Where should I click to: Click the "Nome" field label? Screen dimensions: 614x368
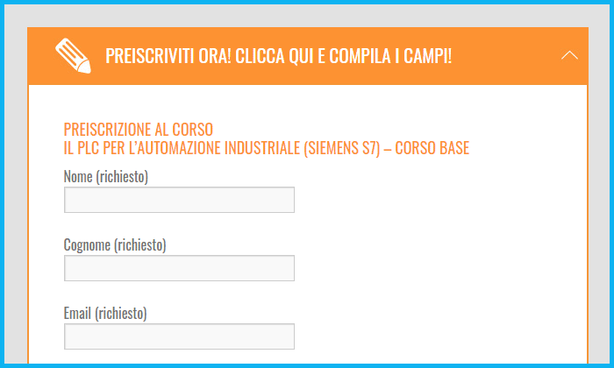point(78,176)
